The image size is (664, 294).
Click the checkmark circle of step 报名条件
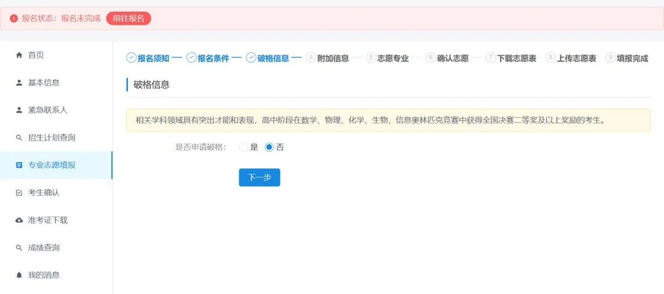[191, 58]
